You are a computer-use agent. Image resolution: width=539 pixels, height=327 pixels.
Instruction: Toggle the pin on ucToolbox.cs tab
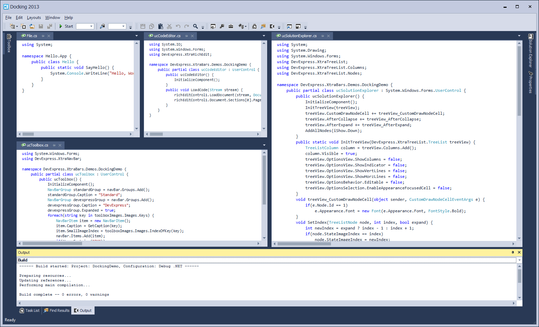coord(54,145)
